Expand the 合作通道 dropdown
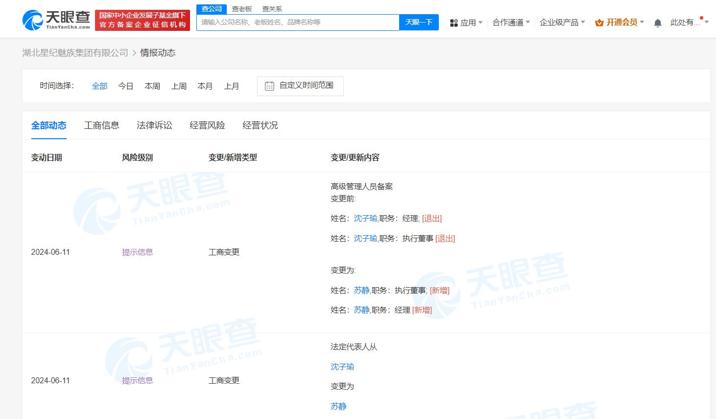 [x=511, y=23]
